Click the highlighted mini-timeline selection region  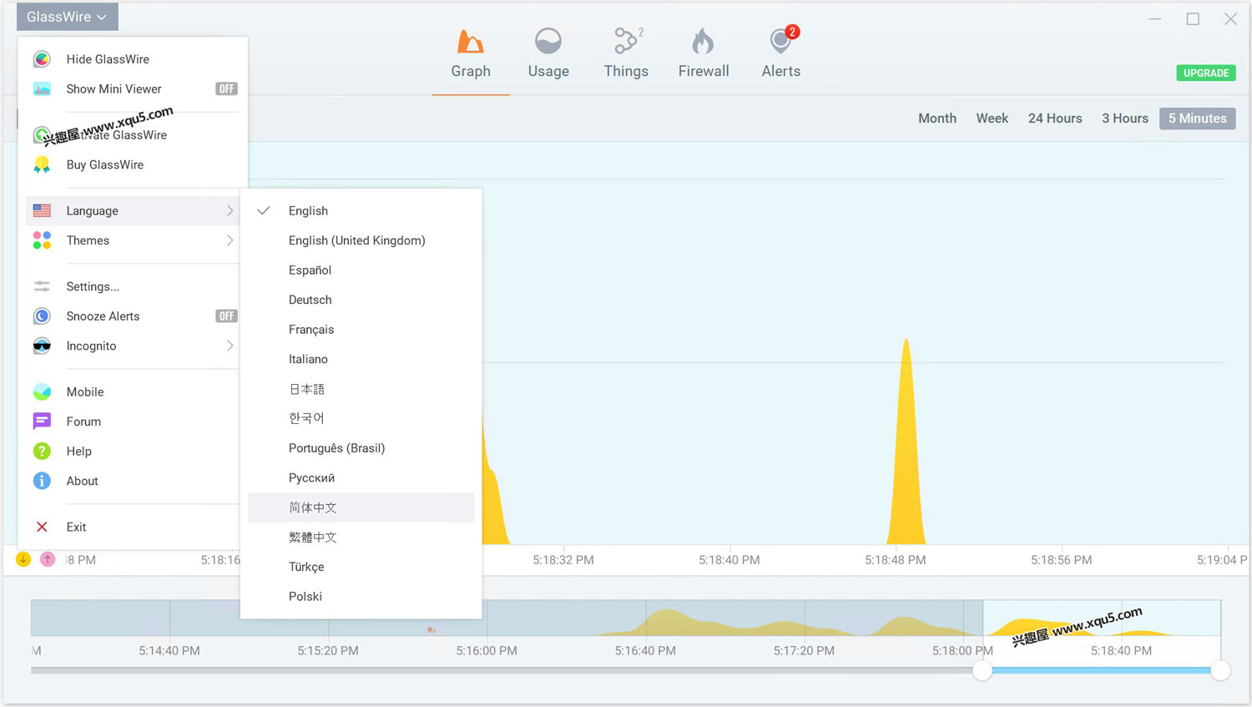tap(1101, 618)
